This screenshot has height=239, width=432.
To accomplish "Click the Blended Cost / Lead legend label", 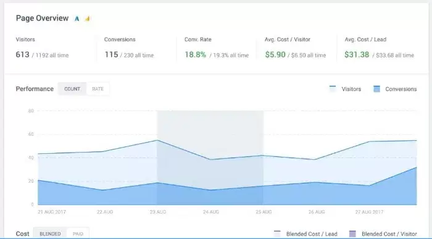I will pos(312,234).
